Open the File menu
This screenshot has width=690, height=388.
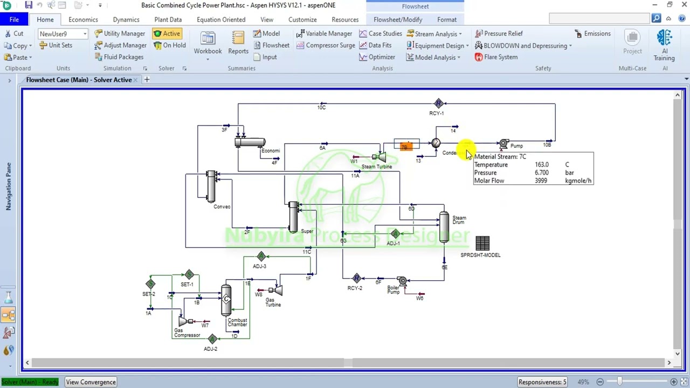tap(14, 19)
